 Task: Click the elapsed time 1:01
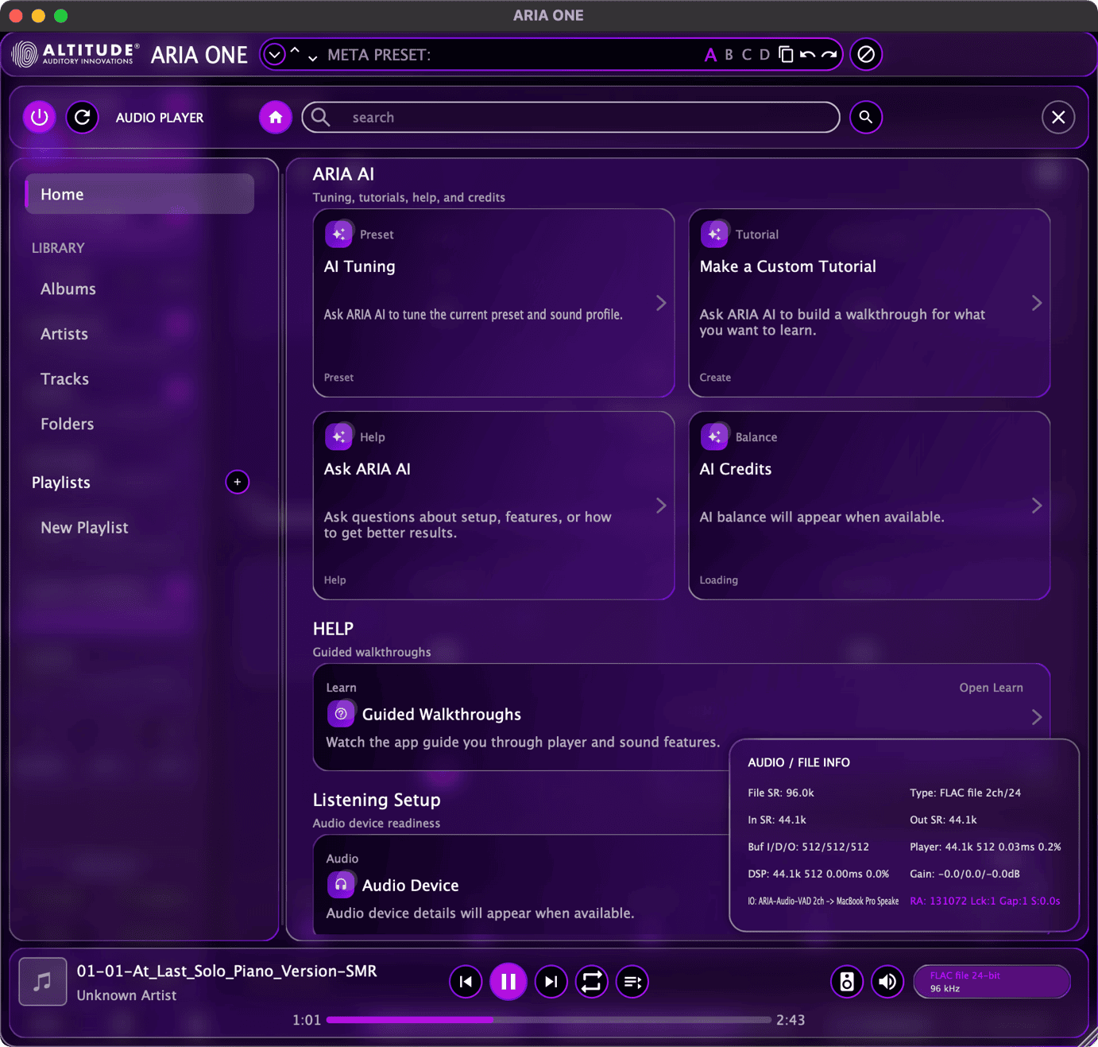click(307, 1020)
